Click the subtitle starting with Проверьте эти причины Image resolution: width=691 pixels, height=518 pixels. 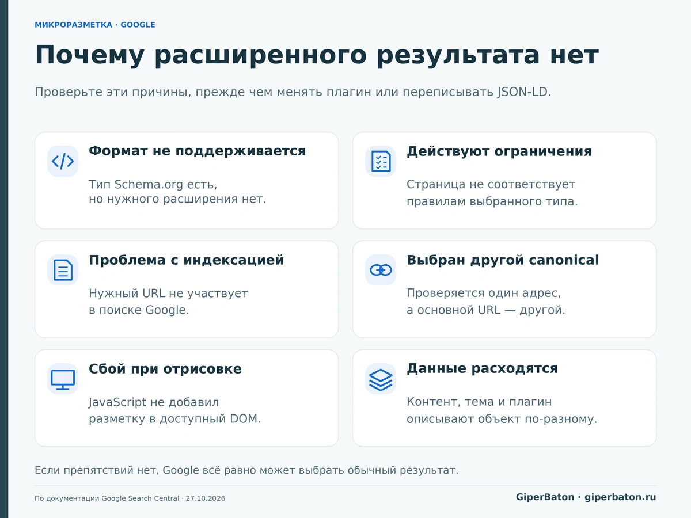(x=293, y=92)
